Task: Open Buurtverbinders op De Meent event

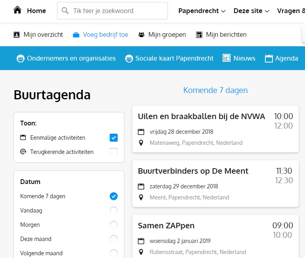Action: 193,171
